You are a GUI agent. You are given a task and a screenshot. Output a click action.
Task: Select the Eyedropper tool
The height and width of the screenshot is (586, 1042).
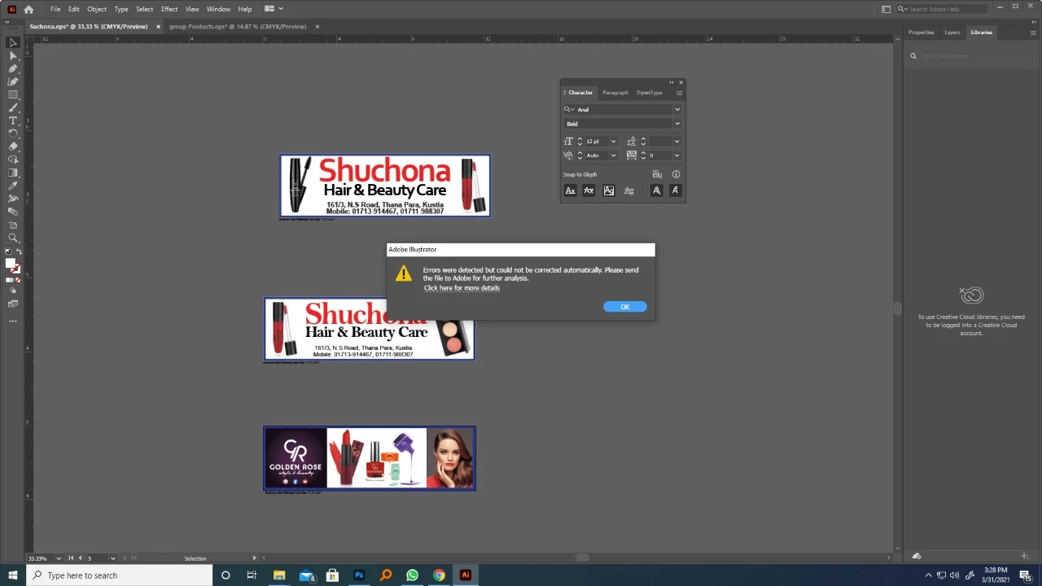pyautogui.click(x=13, y=186)
